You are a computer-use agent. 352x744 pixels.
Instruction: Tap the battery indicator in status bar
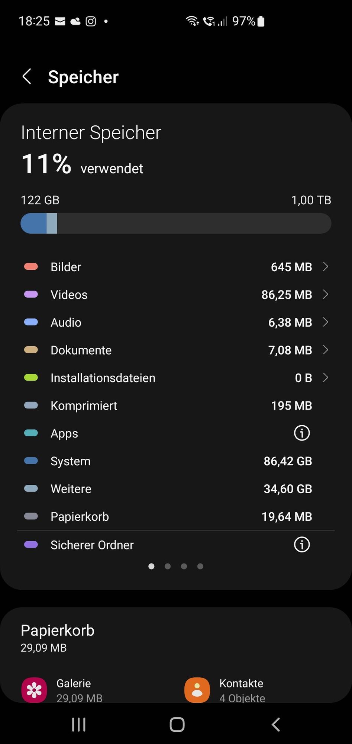click(x=260, y=21)
